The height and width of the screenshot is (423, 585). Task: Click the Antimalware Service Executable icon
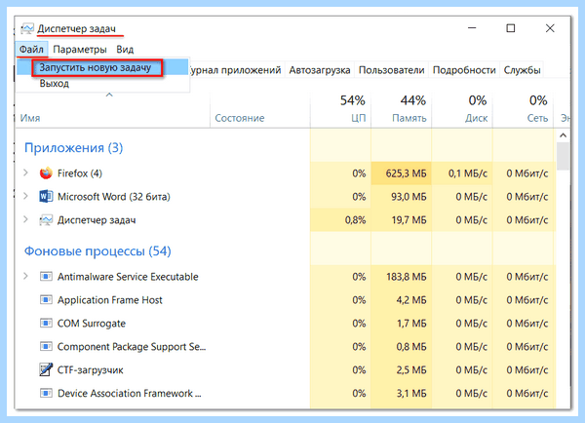click(x=46, y=277)
